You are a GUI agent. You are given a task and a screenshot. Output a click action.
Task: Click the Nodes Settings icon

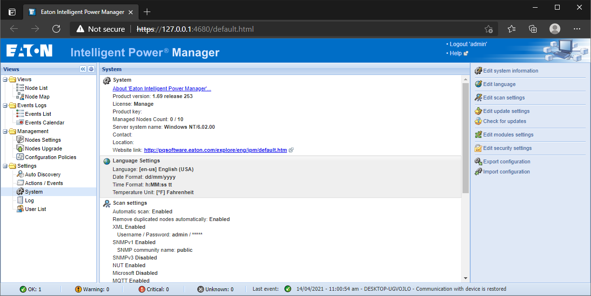coord(20,140)
